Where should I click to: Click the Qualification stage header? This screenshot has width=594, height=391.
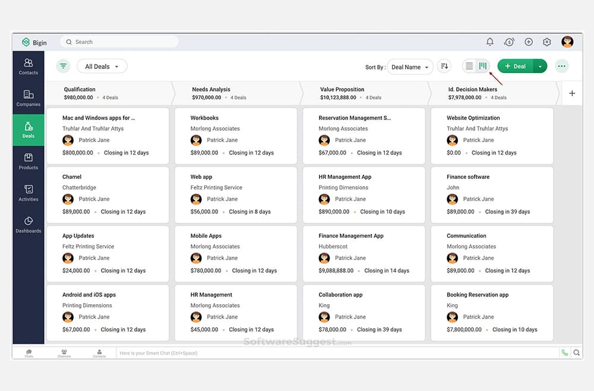[109, 93]
